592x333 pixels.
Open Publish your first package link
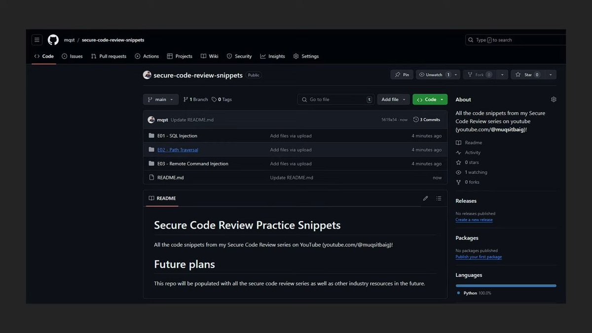(x=479, y=257)
